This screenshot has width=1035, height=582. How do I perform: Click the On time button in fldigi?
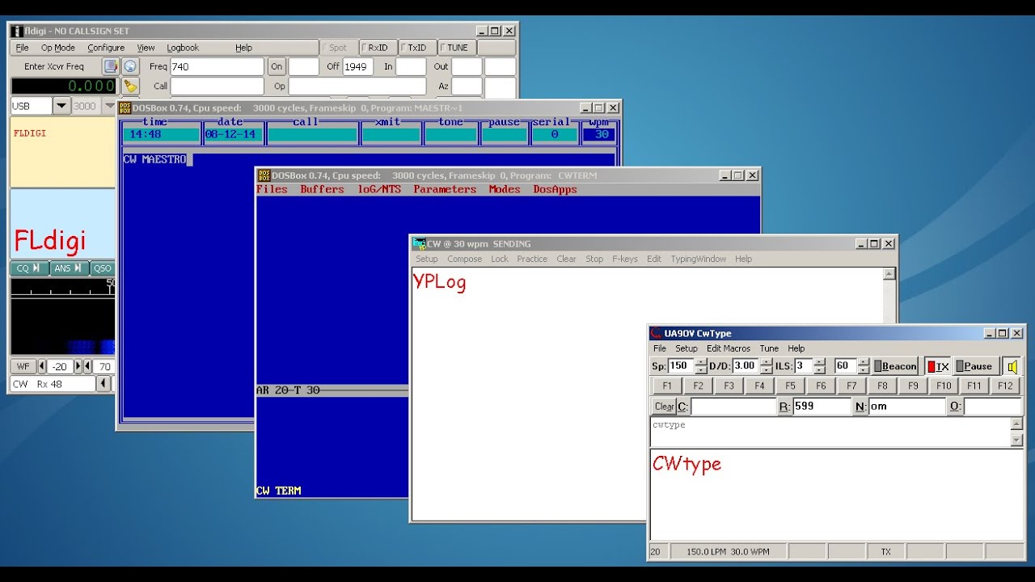pos(277,66)
